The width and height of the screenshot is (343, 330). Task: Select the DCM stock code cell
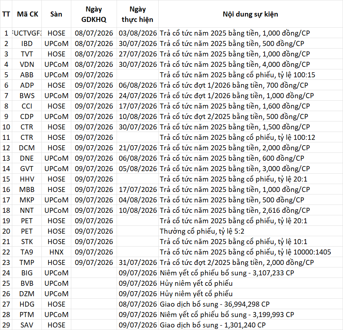click(27, 148)
